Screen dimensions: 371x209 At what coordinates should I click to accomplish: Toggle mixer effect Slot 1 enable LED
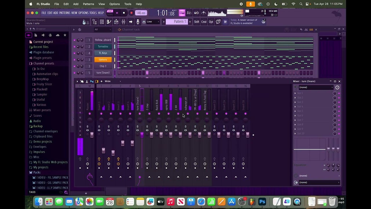click(339, 93)
